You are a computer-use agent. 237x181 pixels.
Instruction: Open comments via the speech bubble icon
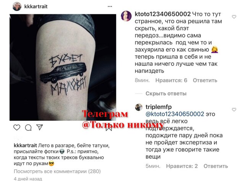28,128
